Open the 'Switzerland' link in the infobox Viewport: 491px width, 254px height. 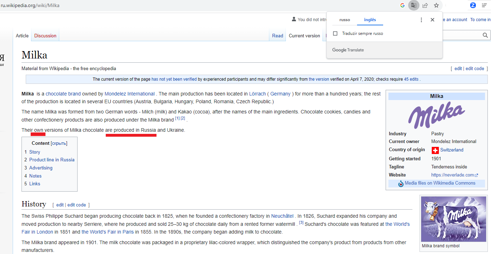pos(452,150)
